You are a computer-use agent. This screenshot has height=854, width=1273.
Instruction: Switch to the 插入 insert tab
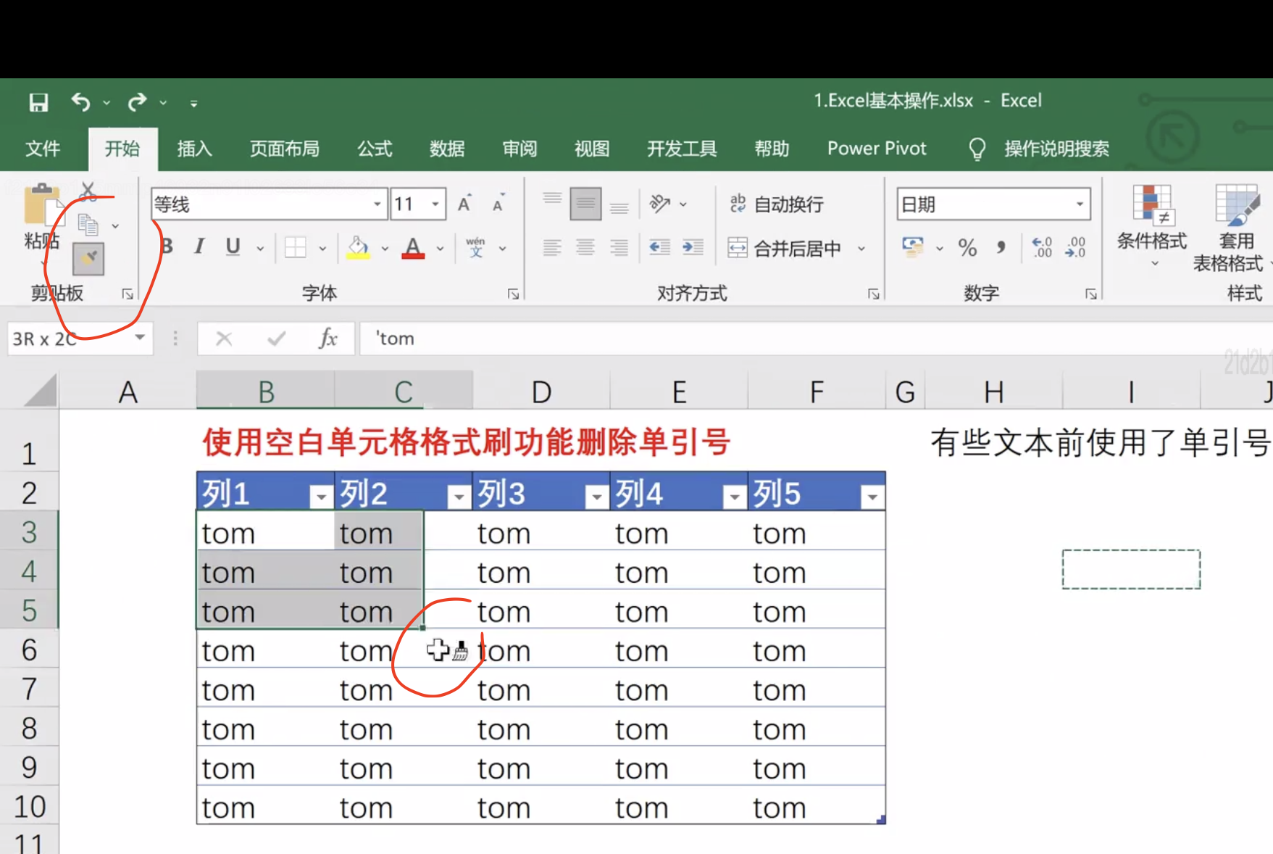pos(195,149)
